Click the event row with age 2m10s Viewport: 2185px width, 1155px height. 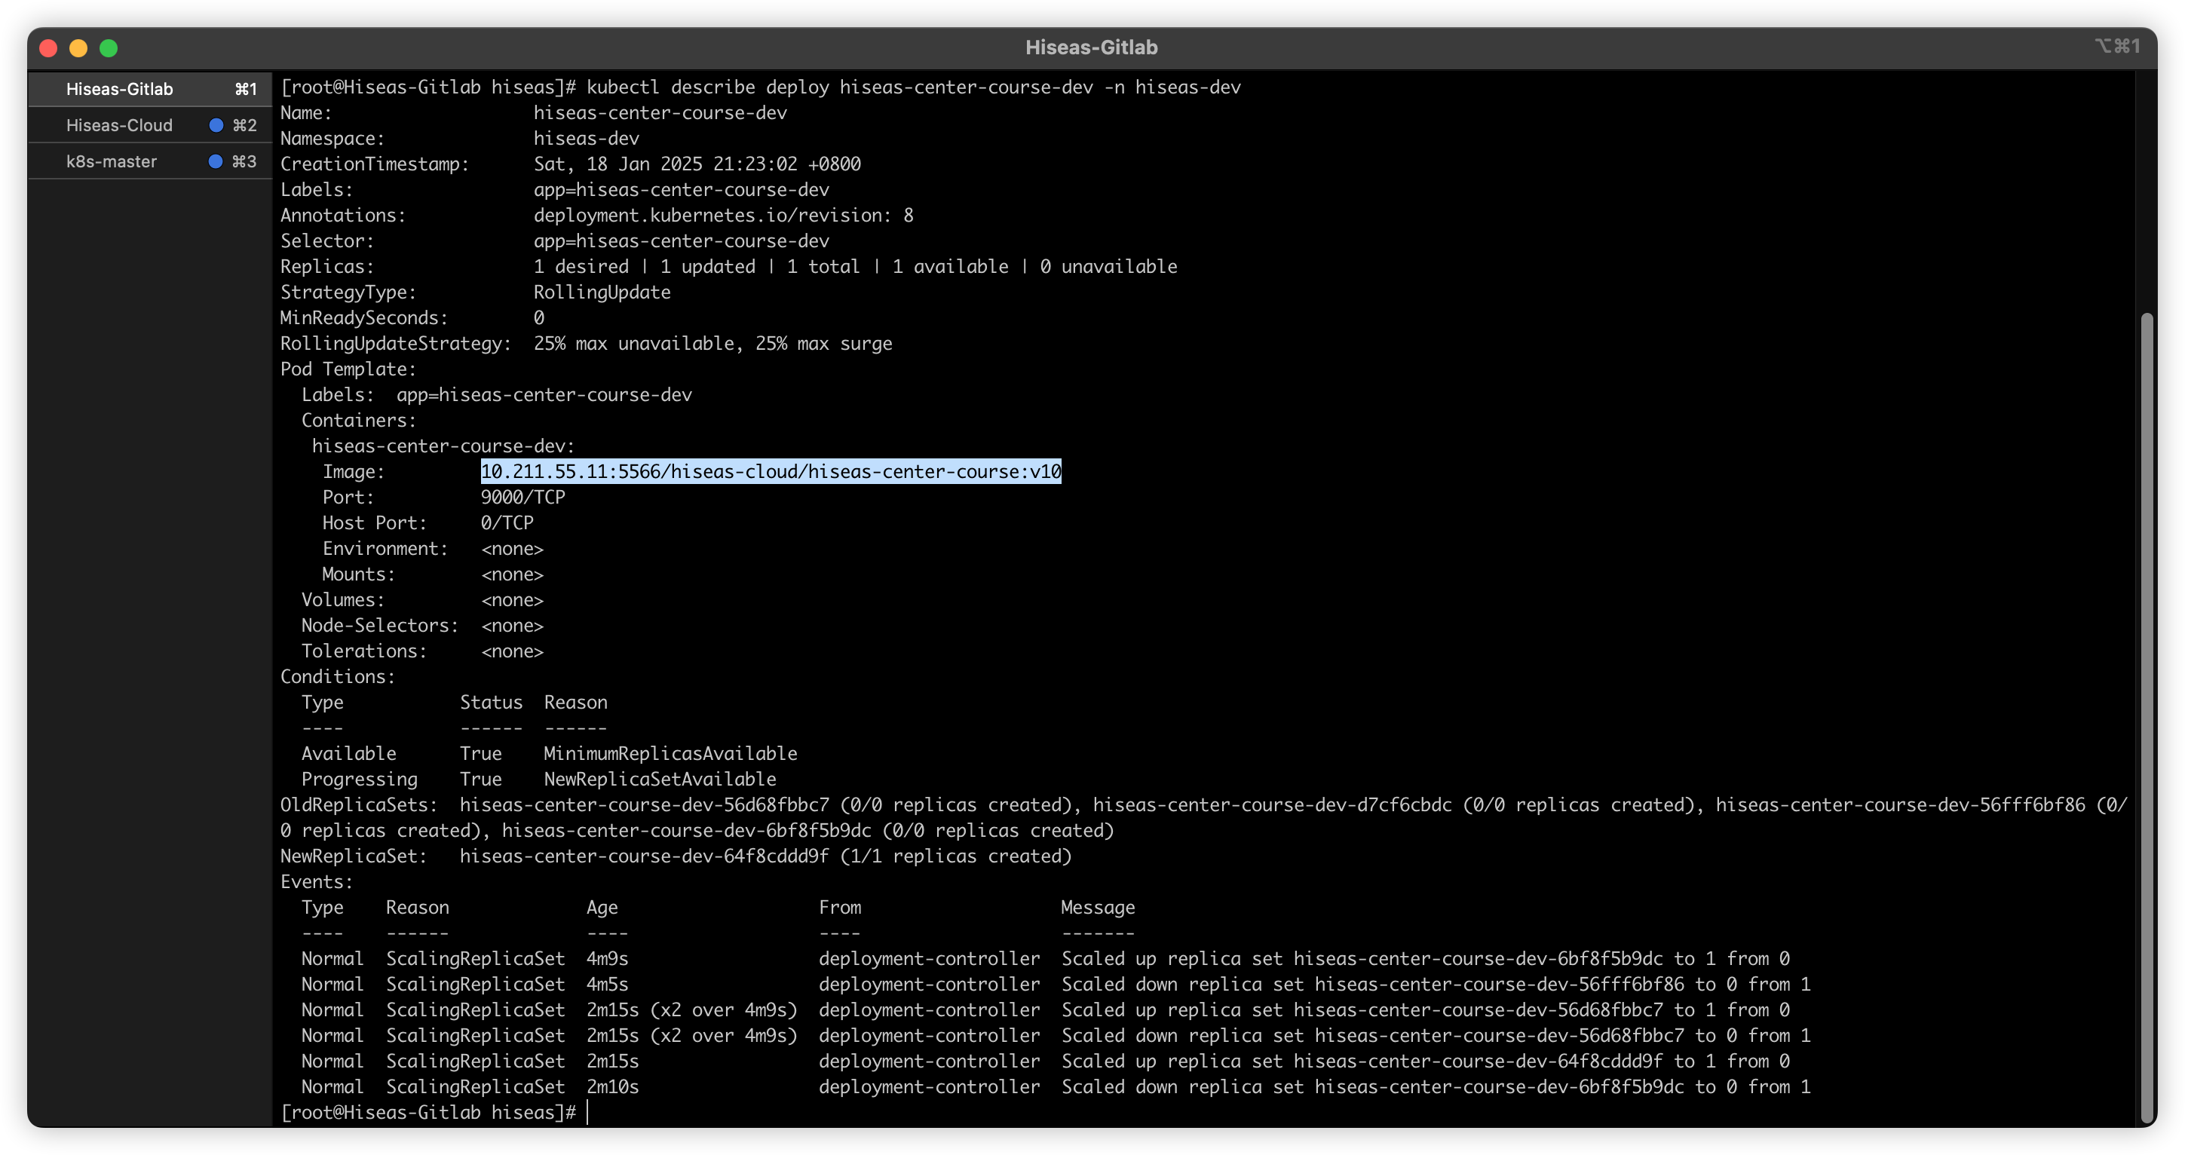(x=1056, y=1086)
